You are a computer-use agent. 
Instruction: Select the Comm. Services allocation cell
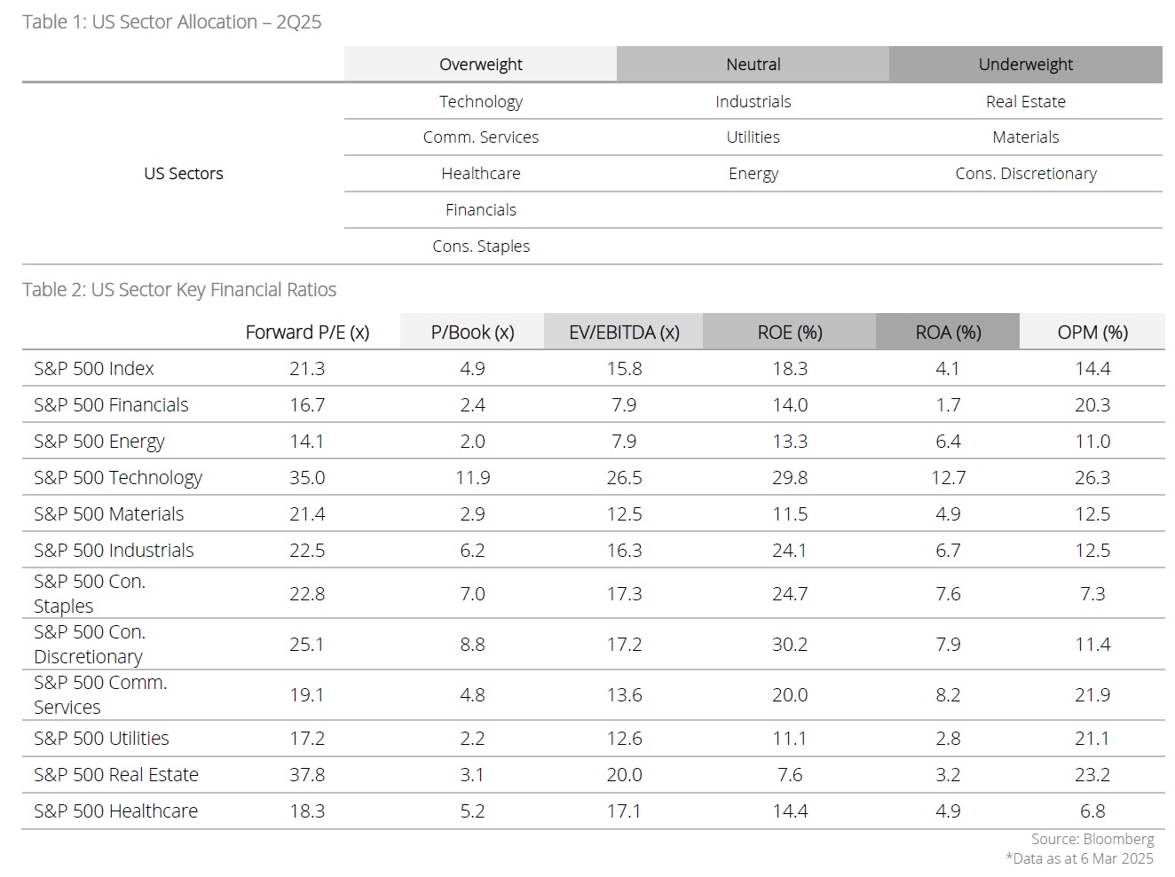coord(480,137)
